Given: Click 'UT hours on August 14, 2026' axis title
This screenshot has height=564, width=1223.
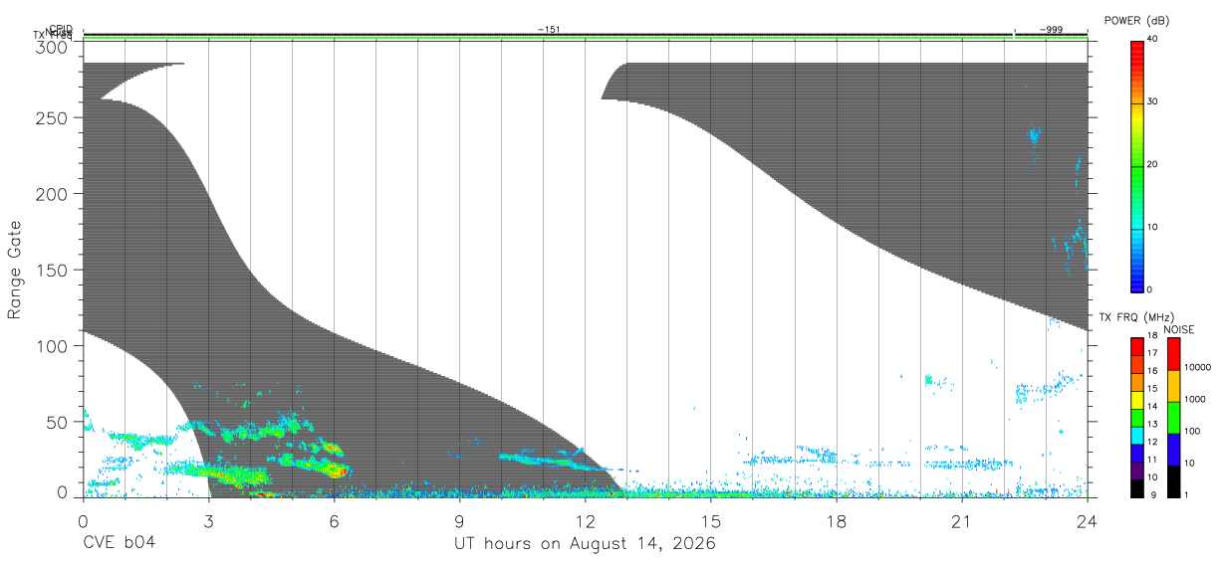Looking at the screenshot, I should coord(585,544).
